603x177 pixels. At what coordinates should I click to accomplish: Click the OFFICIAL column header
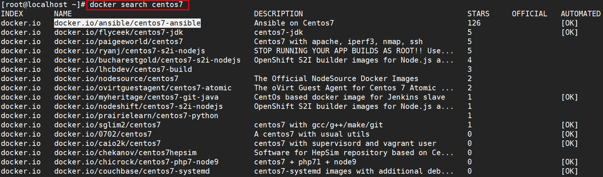point(529,14)
